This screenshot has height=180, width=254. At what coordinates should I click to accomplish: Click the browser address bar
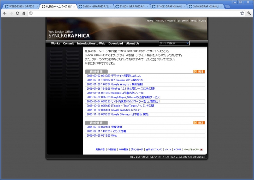tap(136, 13)
